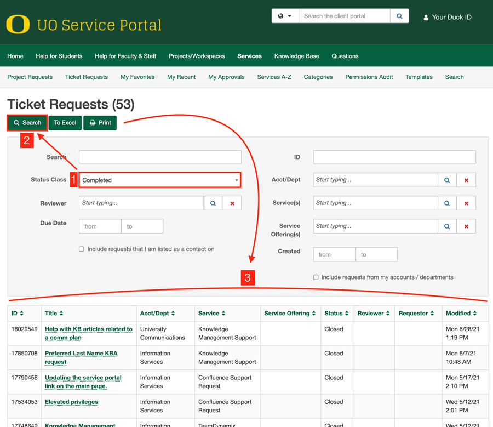Image resolution: width=493 pixels, height=427 pixels.
Task: Sort table by Status column
Action: (336, 314)
